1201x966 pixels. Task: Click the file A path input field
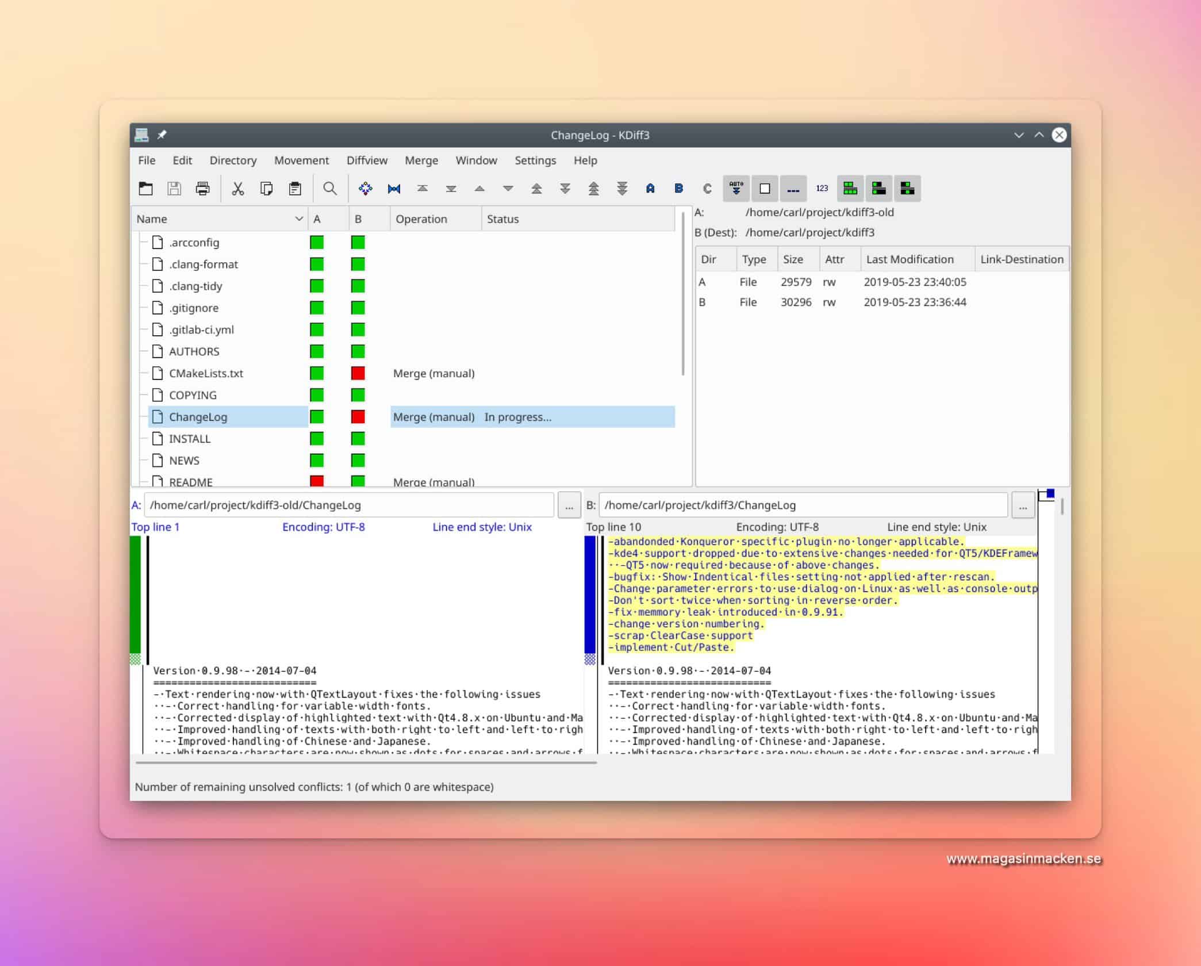coord(349,505)
